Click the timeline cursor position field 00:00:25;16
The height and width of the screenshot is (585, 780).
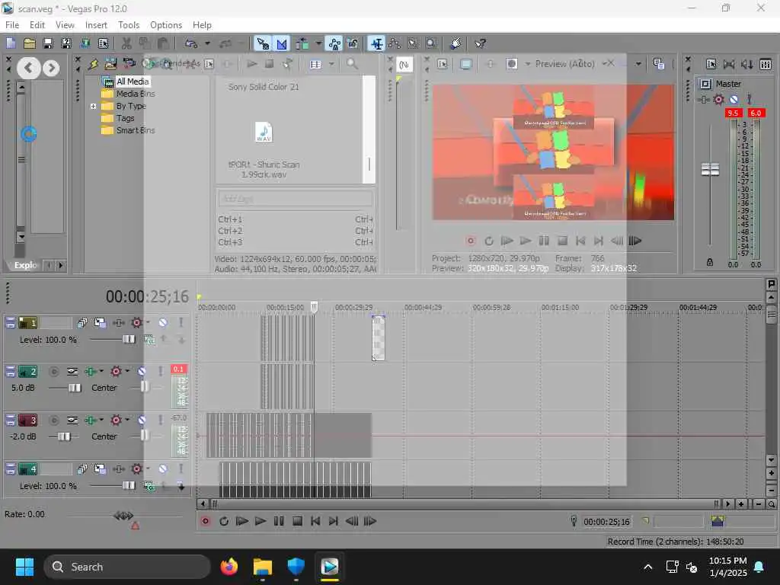606,521
